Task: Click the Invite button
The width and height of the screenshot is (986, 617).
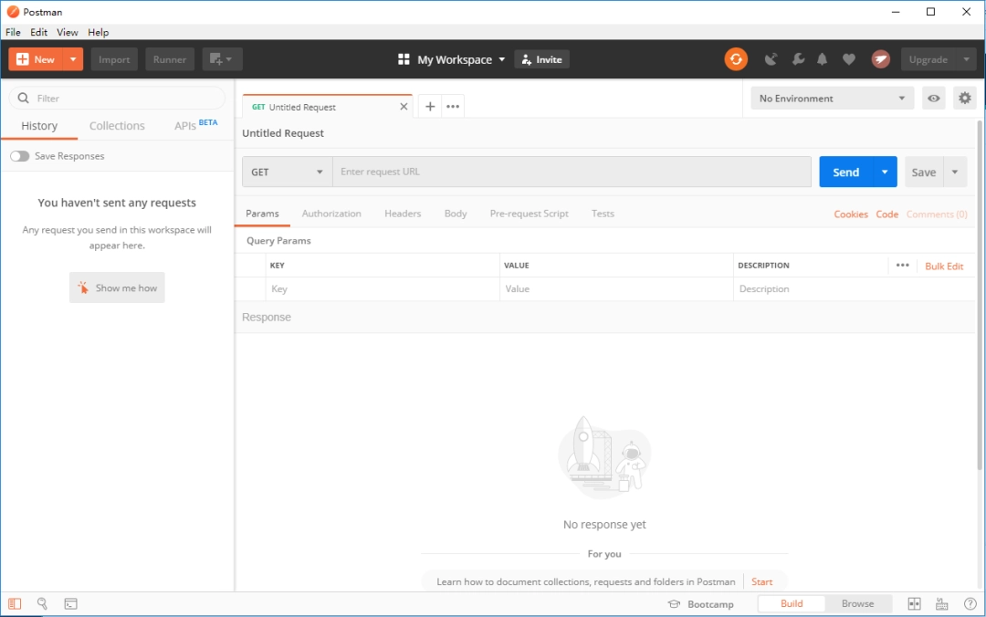Action: (x=541, y=58)
